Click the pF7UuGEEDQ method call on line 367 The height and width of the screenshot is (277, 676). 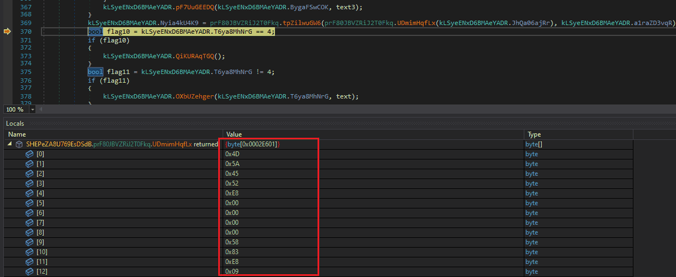tap(195, 7)
